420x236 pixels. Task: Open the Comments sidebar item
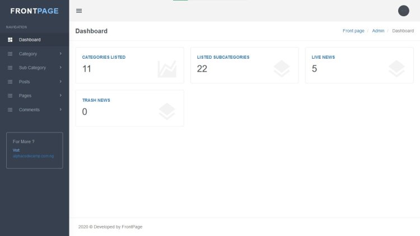(x=35, y=110)
